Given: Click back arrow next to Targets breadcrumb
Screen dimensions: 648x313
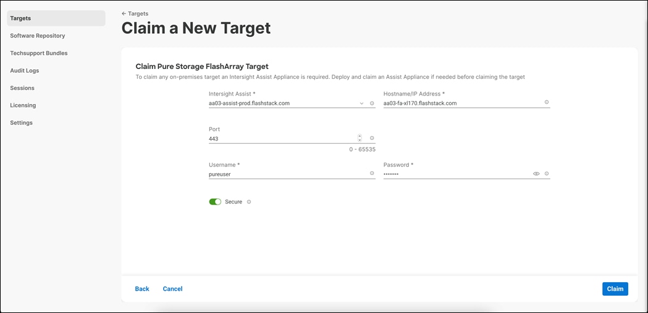Looking at the screenshot, I should (x=124, y=14).
